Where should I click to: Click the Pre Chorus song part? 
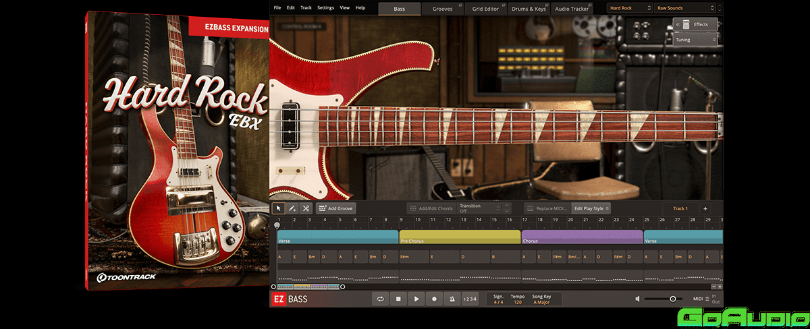(x=460, y=237)
